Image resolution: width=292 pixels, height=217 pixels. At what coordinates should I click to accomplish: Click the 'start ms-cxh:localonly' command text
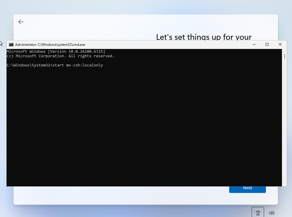[78, 65]
